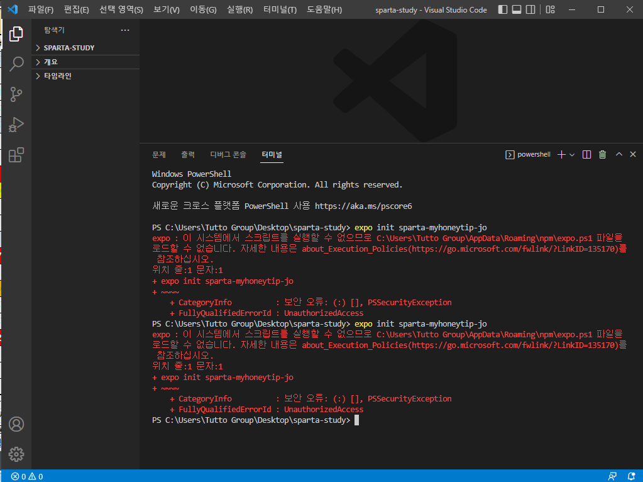The image size is (643, 482).
Task: Open the Explorer more actions ellipsis
Action: [125, 30]
